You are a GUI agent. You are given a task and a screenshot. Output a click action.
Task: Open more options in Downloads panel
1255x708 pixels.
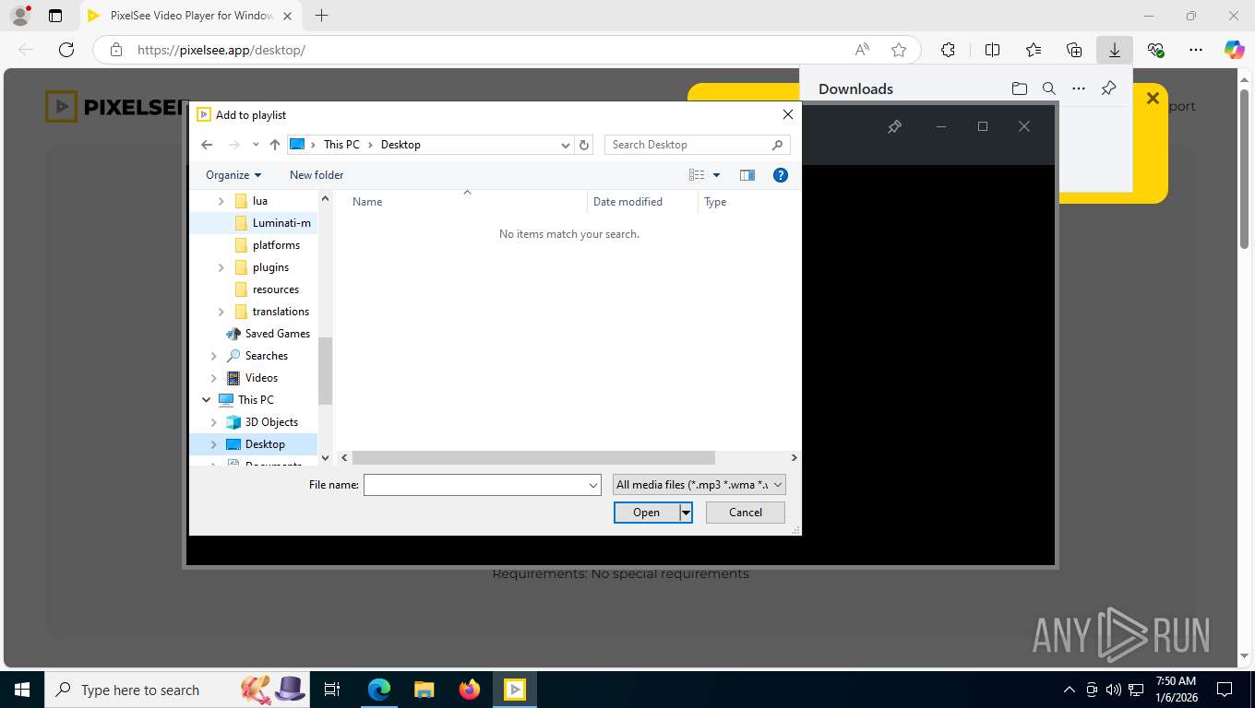1079,88
